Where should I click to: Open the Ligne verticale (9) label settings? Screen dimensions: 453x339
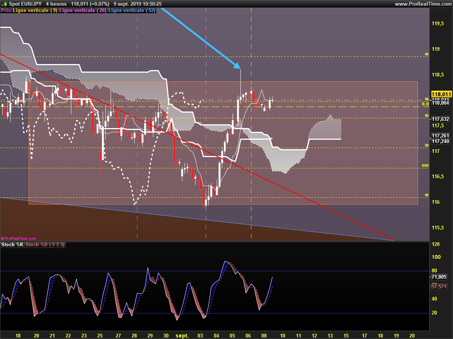coord(35,11)
